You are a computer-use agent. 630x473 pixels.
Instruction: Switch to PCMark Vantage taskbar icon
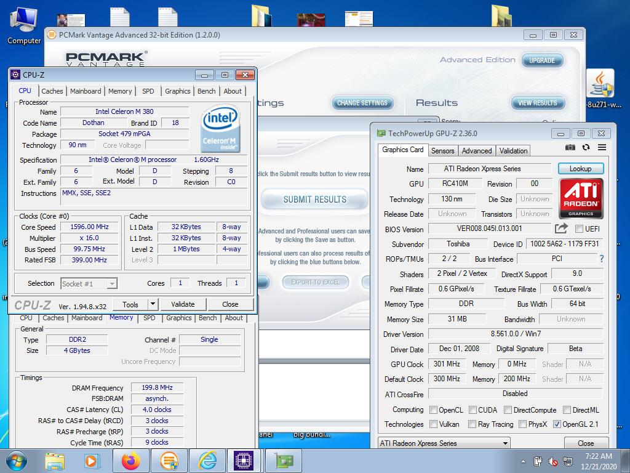169,461
